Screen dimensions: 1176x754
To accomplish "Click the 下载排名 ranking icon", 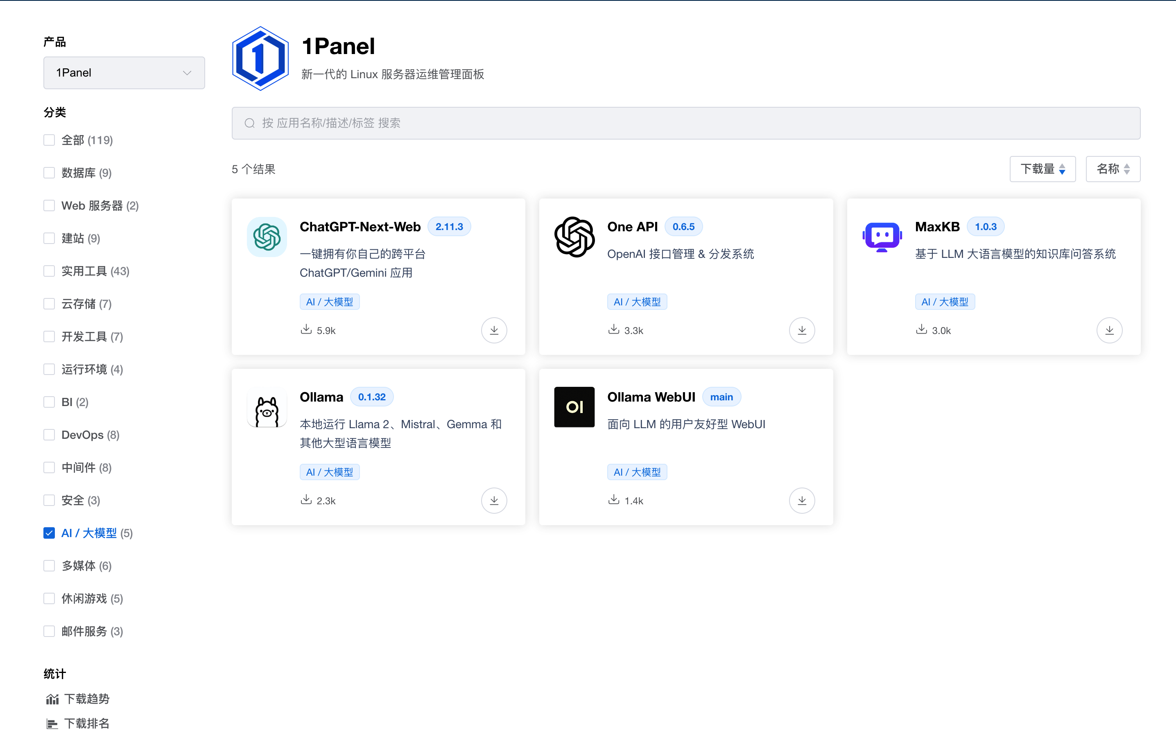I will pos(52,724).
